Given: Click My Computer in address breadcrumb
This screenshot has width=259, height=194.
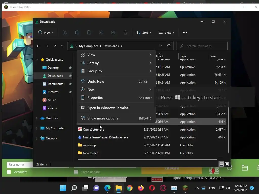Looking at the screenshot, I should pos(88,46).
